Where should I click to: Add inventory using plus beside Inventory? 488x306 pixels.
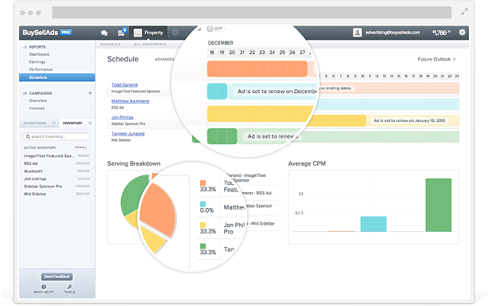coord(90,124)
